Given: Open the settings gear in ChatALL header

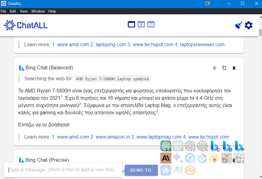Looking at the screenshot, I should tap(248, 25).
